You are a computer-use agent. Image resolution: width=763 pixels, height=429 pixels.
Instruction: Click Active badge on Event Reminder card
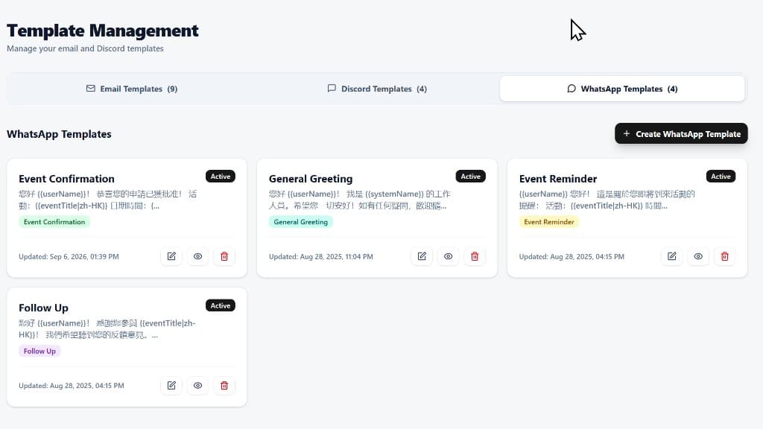721,176
